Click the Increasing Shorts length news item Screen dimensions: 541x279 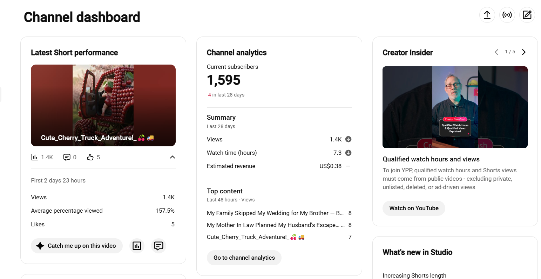click(414, 275)
